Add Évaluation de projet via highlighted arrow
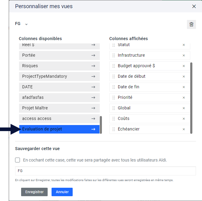The width and height of the screenshot is (202, 201). (93, 129)
